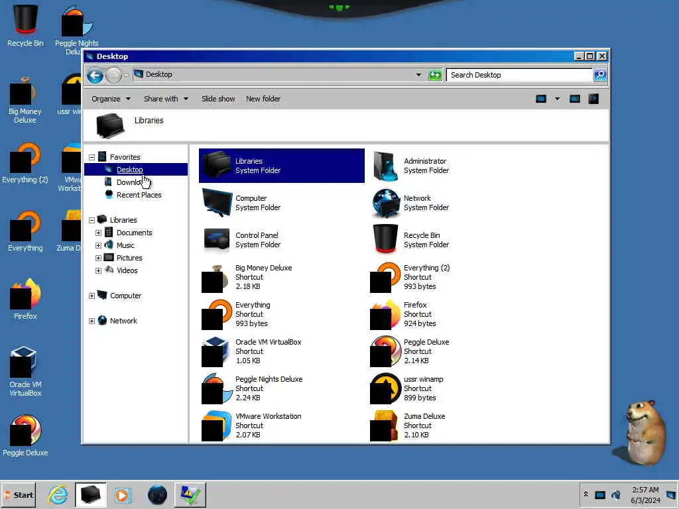Open Libraries system folder in file list
Viewport: 679px width, 509px height.
click(x=281, y=166)
